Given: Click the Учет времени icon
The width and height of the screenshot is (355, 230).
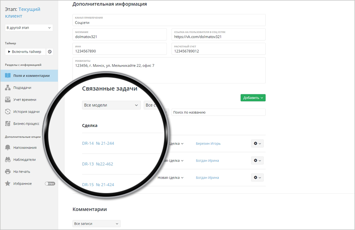Looking at the screenshot, I should 8,100.
